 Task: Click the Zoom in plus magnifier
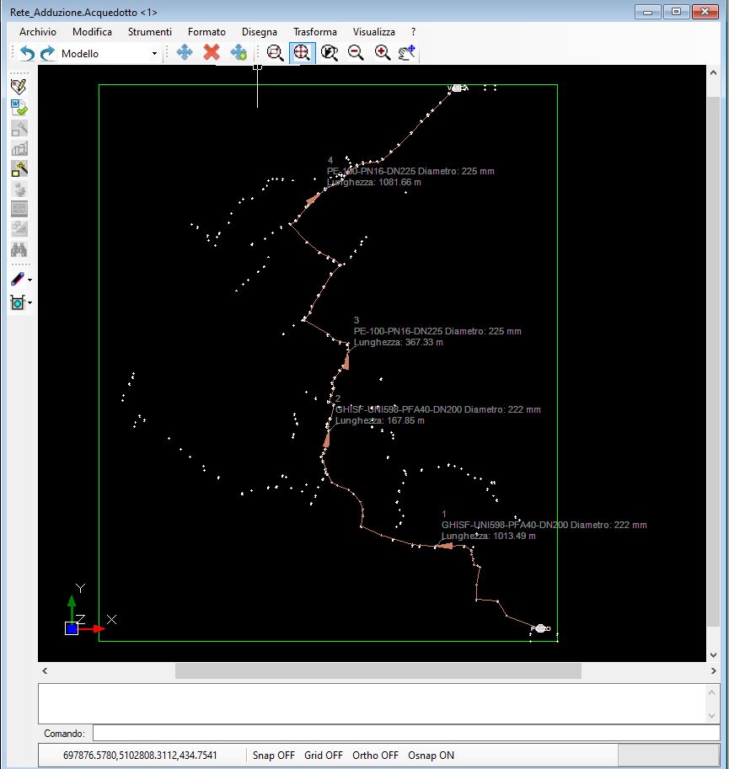coord(382,52)
